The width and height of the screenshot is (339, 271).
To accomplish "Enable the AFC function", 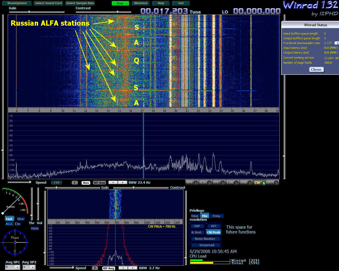I will tap(214, 226).
